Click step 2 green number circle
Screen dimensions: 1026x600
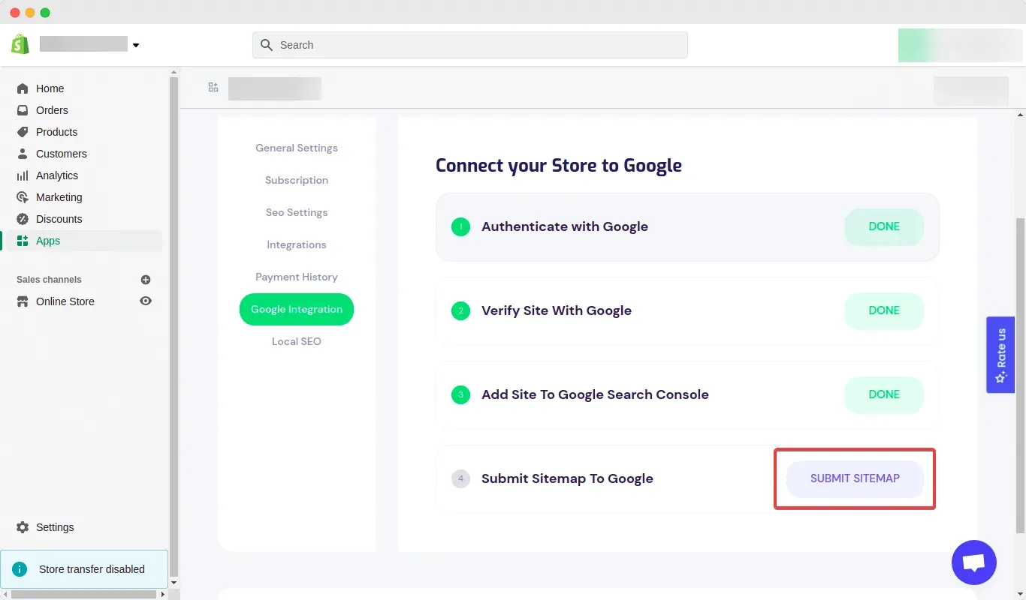pos(460,310)
